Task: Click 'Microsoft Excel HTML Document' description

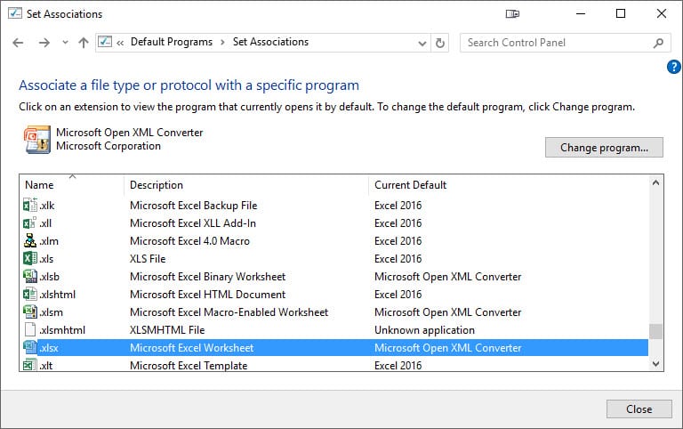Action: coord(208,295)
